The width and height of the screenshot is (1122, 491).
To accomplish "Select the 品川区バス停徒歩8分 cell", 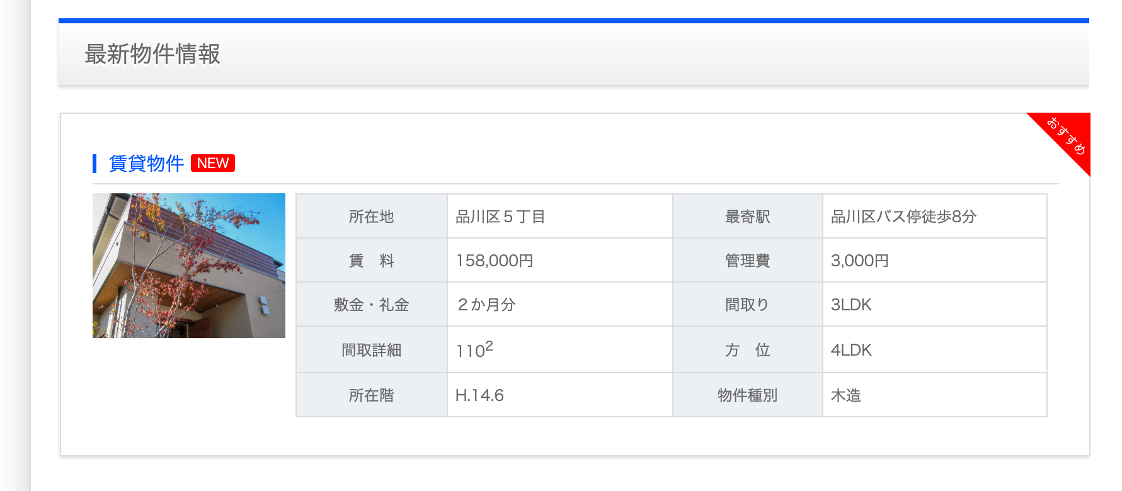I will 935,217.
